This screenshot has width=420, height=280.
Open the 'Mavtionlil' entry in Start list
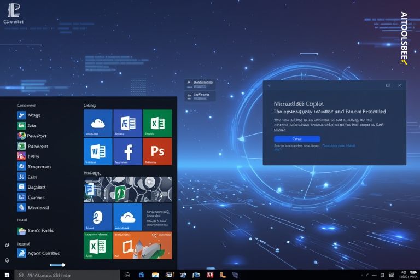(x=33, y=208)
